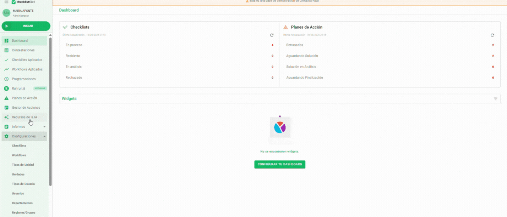The image size is (507, 217).
Task: Refresh the Checklists panel
Action: point(272,35)
